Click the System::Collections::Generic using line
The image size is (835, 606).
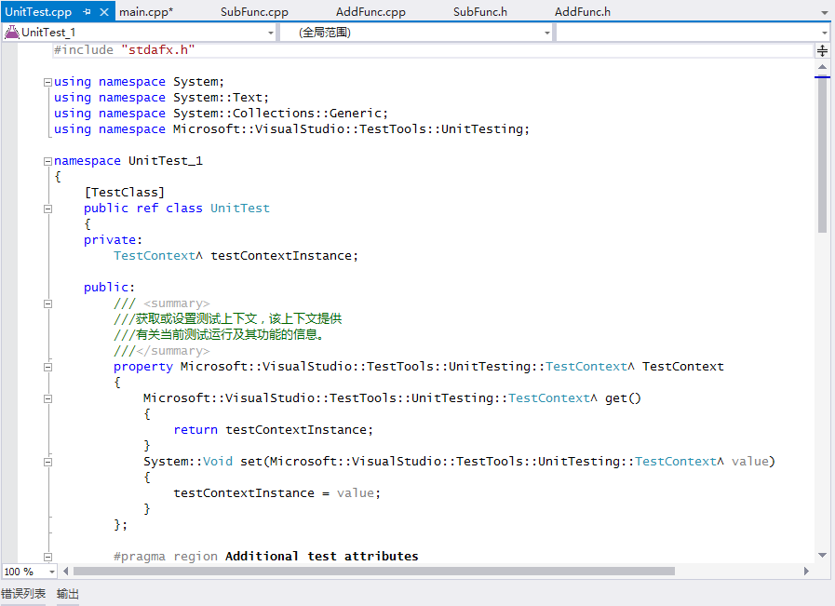221,114
